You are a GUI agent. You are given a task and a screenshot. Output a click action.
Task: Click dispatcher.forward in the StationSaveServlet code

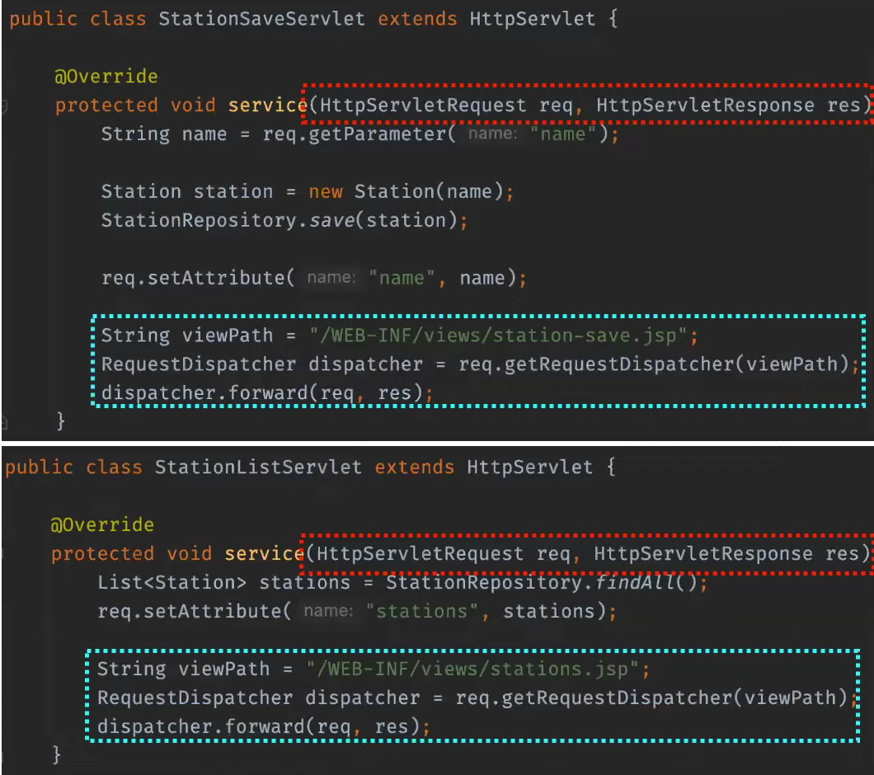point(204,393)
